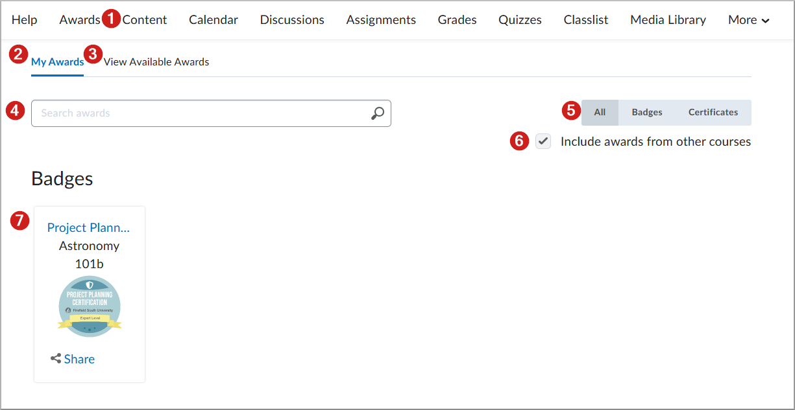This screenshot has width=795, height=410.
Task: View the Classlist
Action: tap(585, 19)
